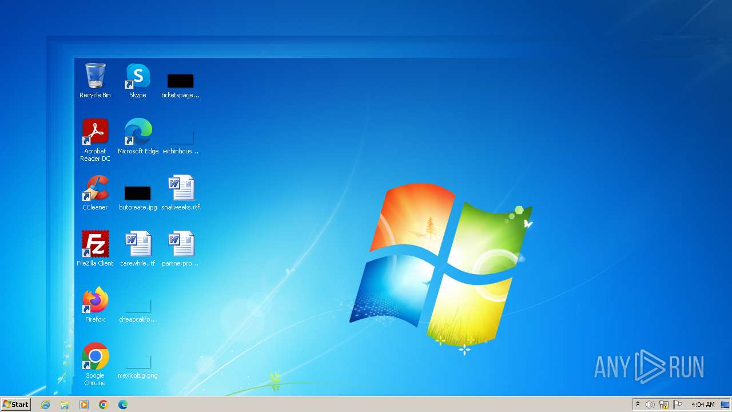Select the Firefox desktop shortcut

pos(95,305)
